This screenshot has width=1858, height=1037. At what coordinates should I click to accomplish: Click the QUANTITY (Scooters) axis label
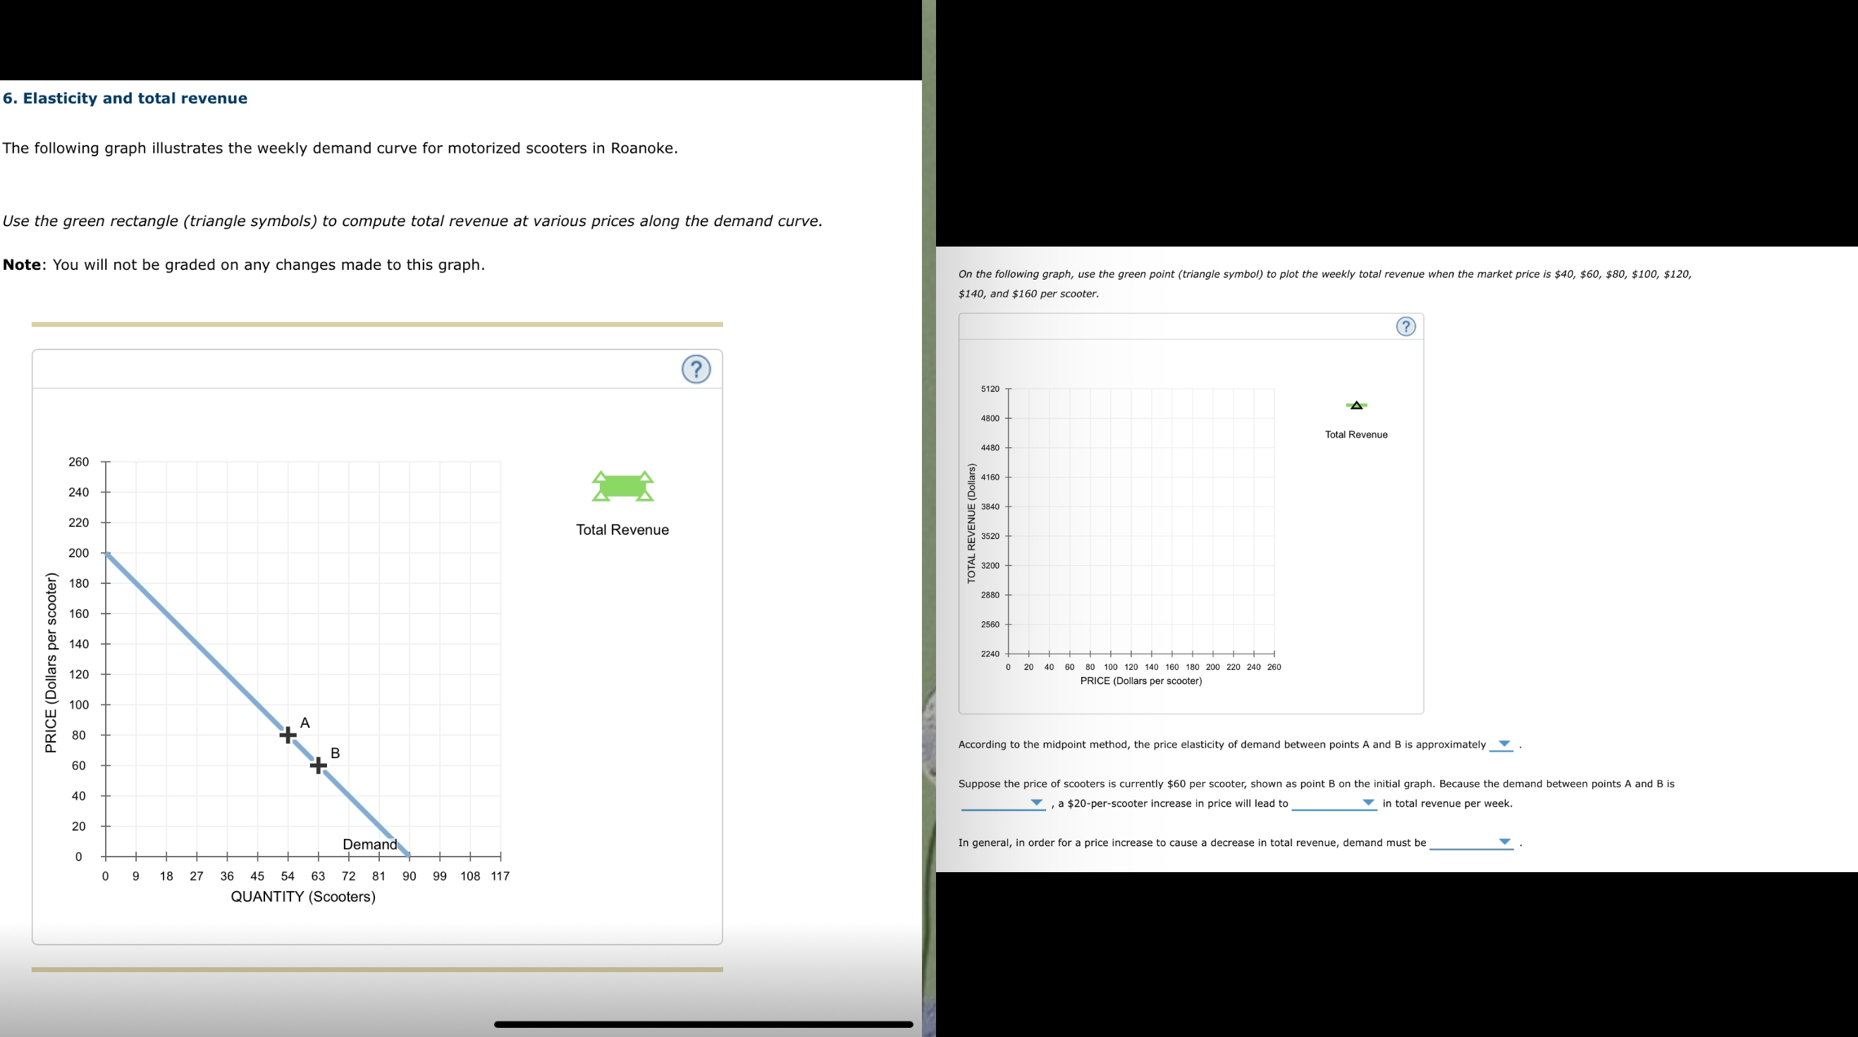tap(303, 897)
